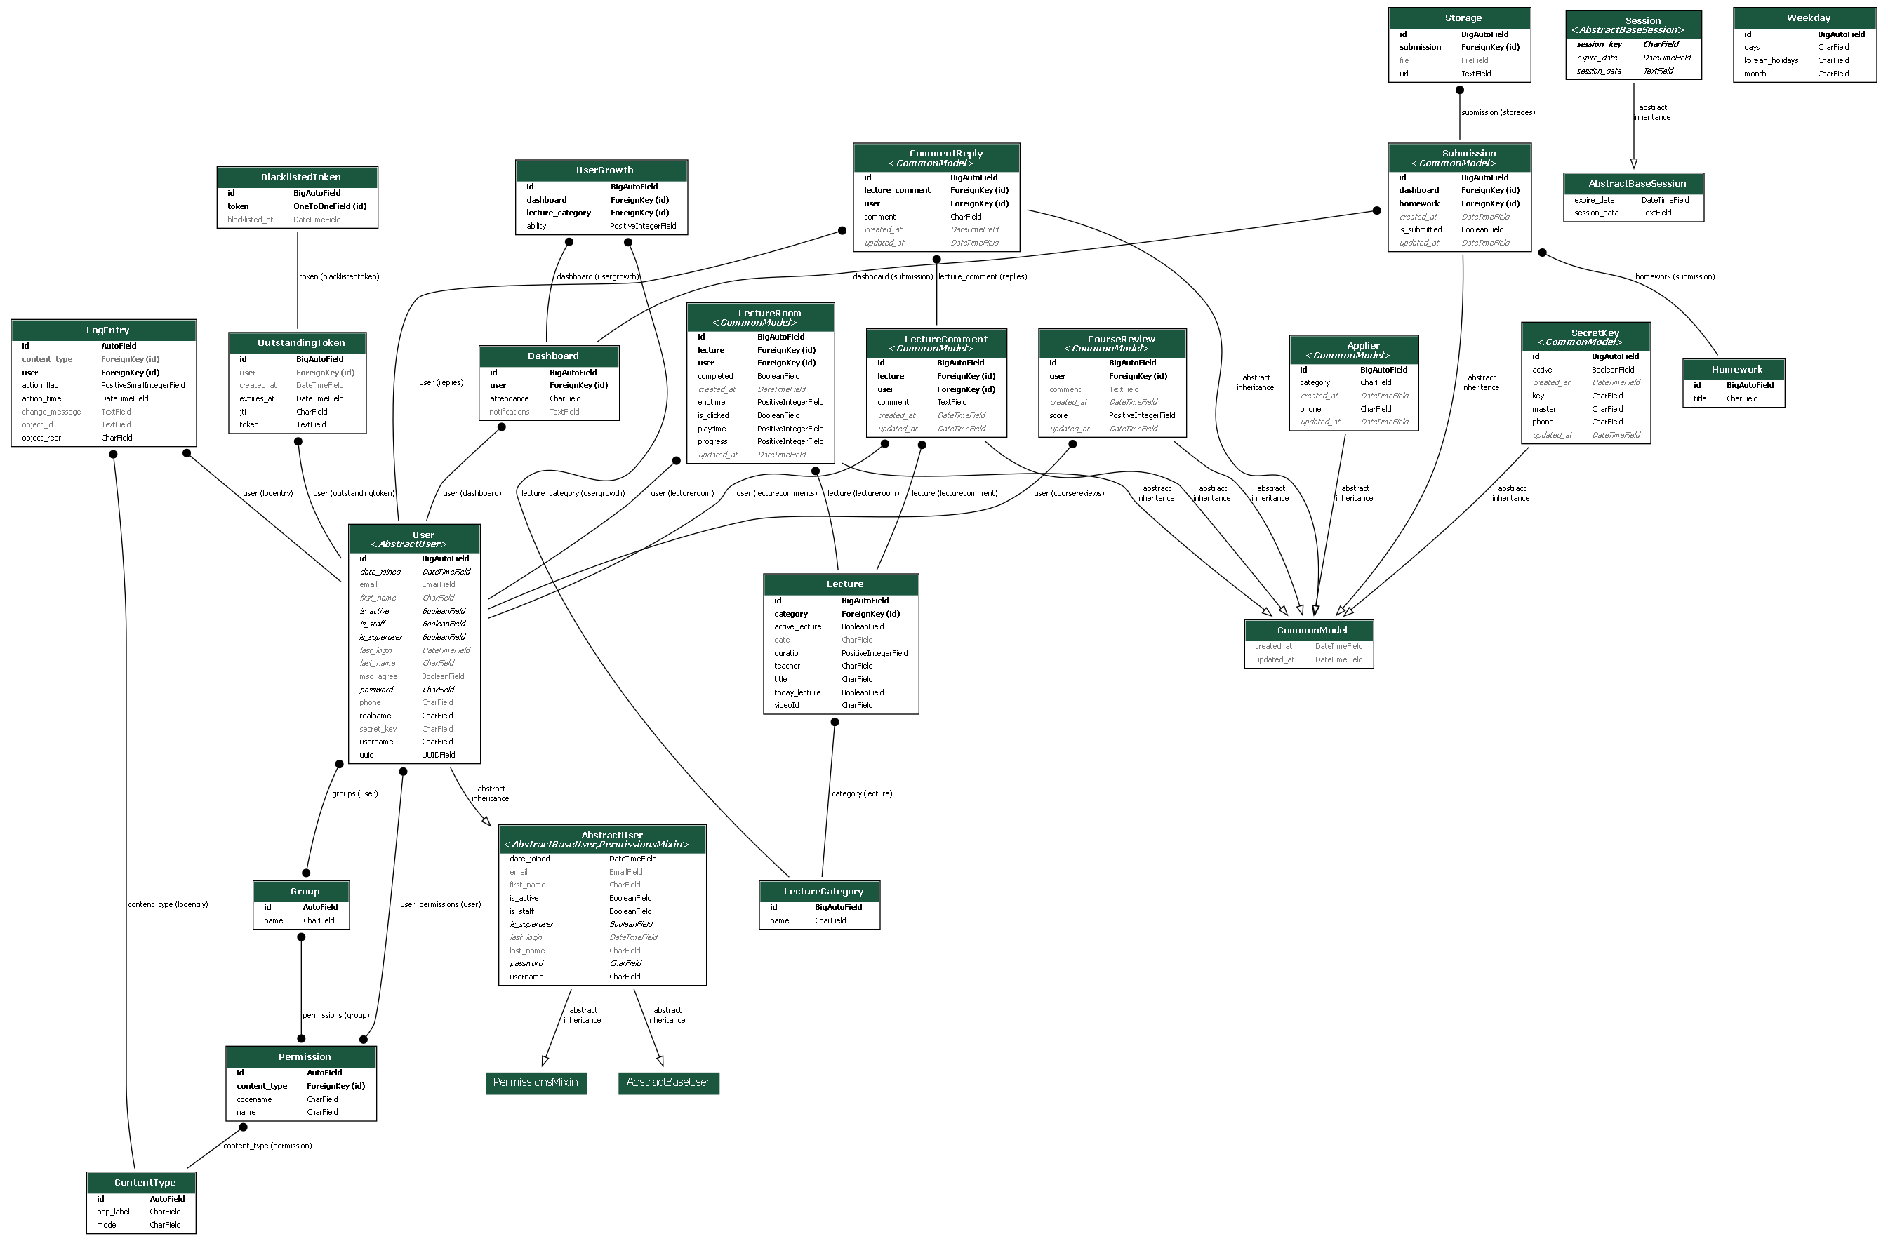Click the uuid field in User table
The image size is (1888, 1241).
click(x=366, y=755)
